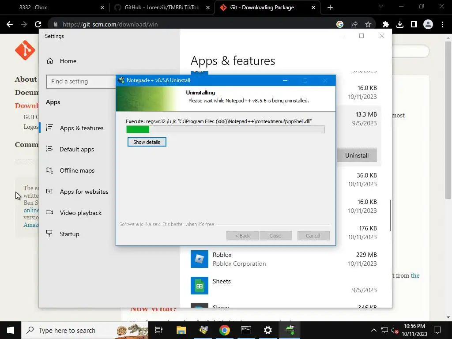Click the browser address bar URL
Viewport: 452px width, 339px height.
110,25
